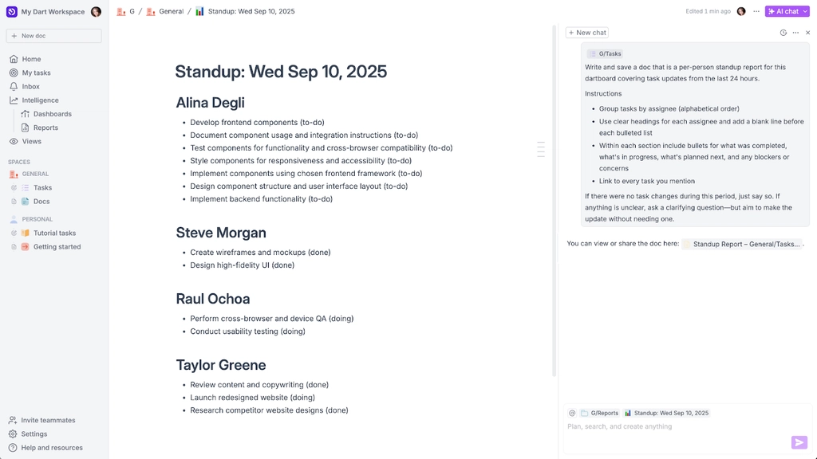Open the chat panel options menu
The height and width of the screenshot is (459, 817).
[795, 32]
